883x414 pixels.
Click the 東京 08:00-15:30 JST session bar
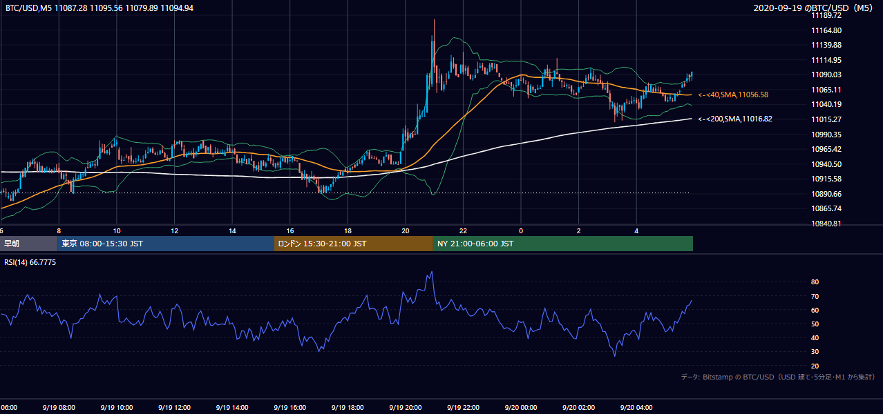click(166, 244)
